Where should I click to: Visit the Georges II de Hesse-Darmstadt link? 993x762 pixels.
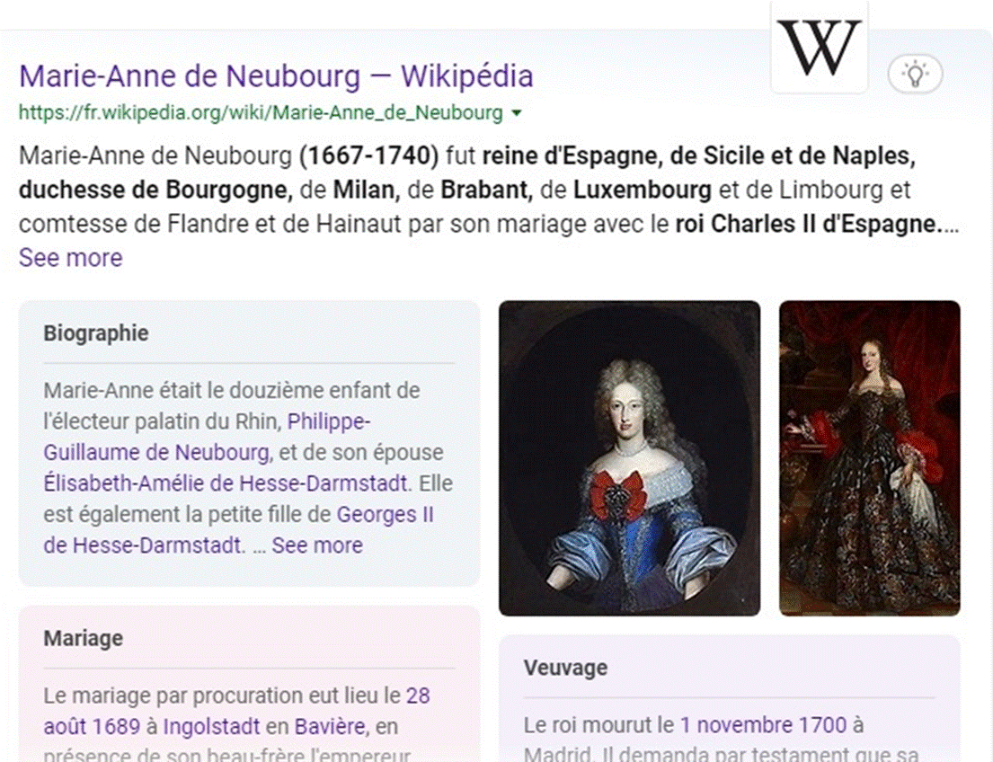tap(239, 529)
